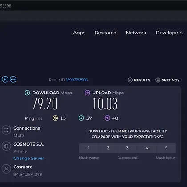Rate network availability 3 As expected
This screenshot has height=187, width=187.
(127, 148)
